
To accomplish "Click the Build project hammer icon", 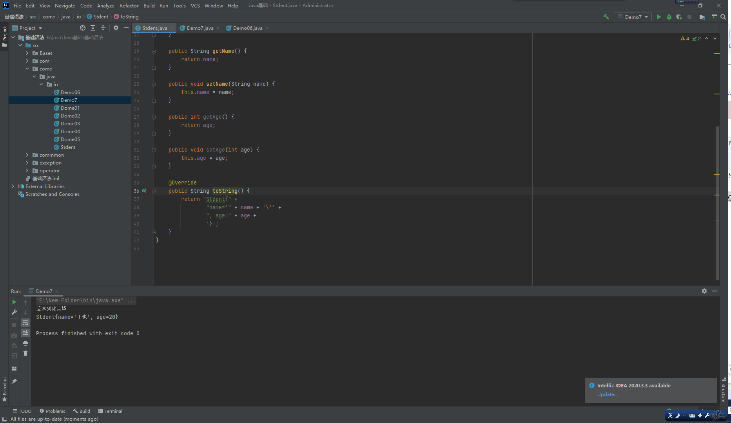I will click(606, 17).
